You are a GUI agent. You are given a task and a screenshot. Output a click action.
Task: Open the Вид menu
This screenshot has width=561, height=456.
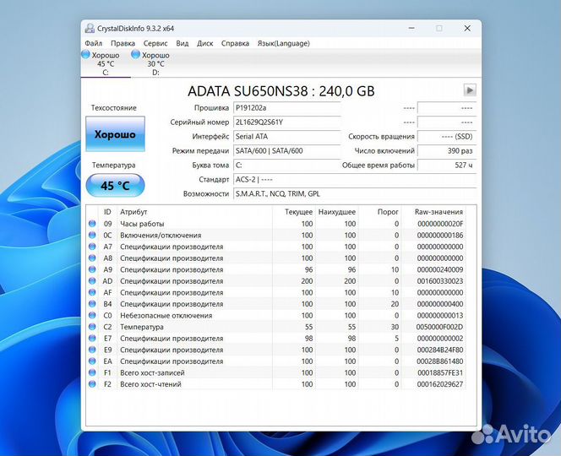182,43
